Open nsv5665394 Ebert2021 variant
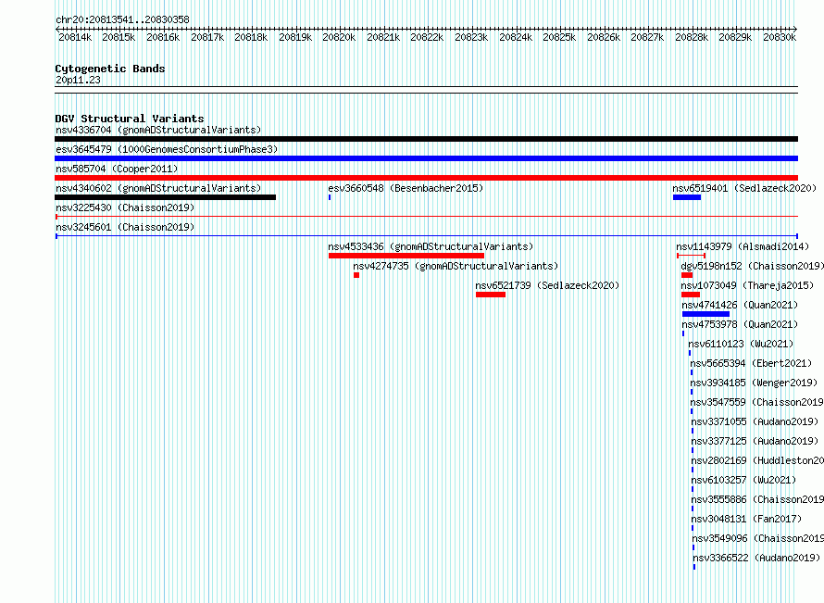 click(751, 363)
